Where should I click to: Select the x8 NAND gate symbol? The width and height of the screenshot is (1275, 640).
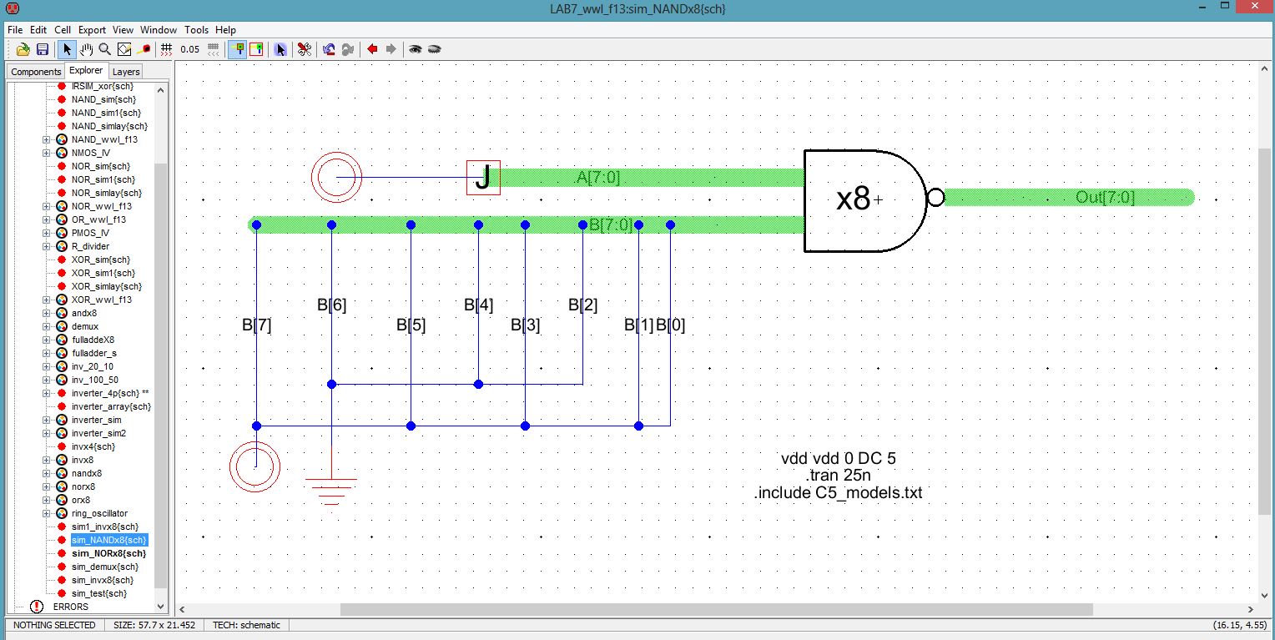point(859,200)
